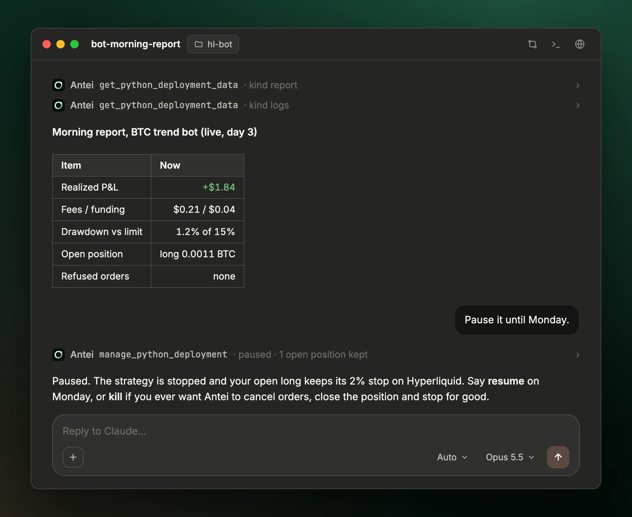The height and width of the screenshot is (517, 632).
Task: Click Antei logo beside manage_python_deployment
Action: (58, 354)
